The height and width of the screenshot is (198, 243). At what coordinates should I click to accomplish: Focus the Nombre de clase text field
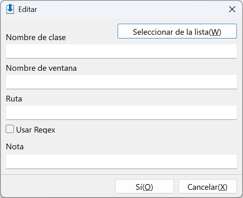click(x=121, y=51)
